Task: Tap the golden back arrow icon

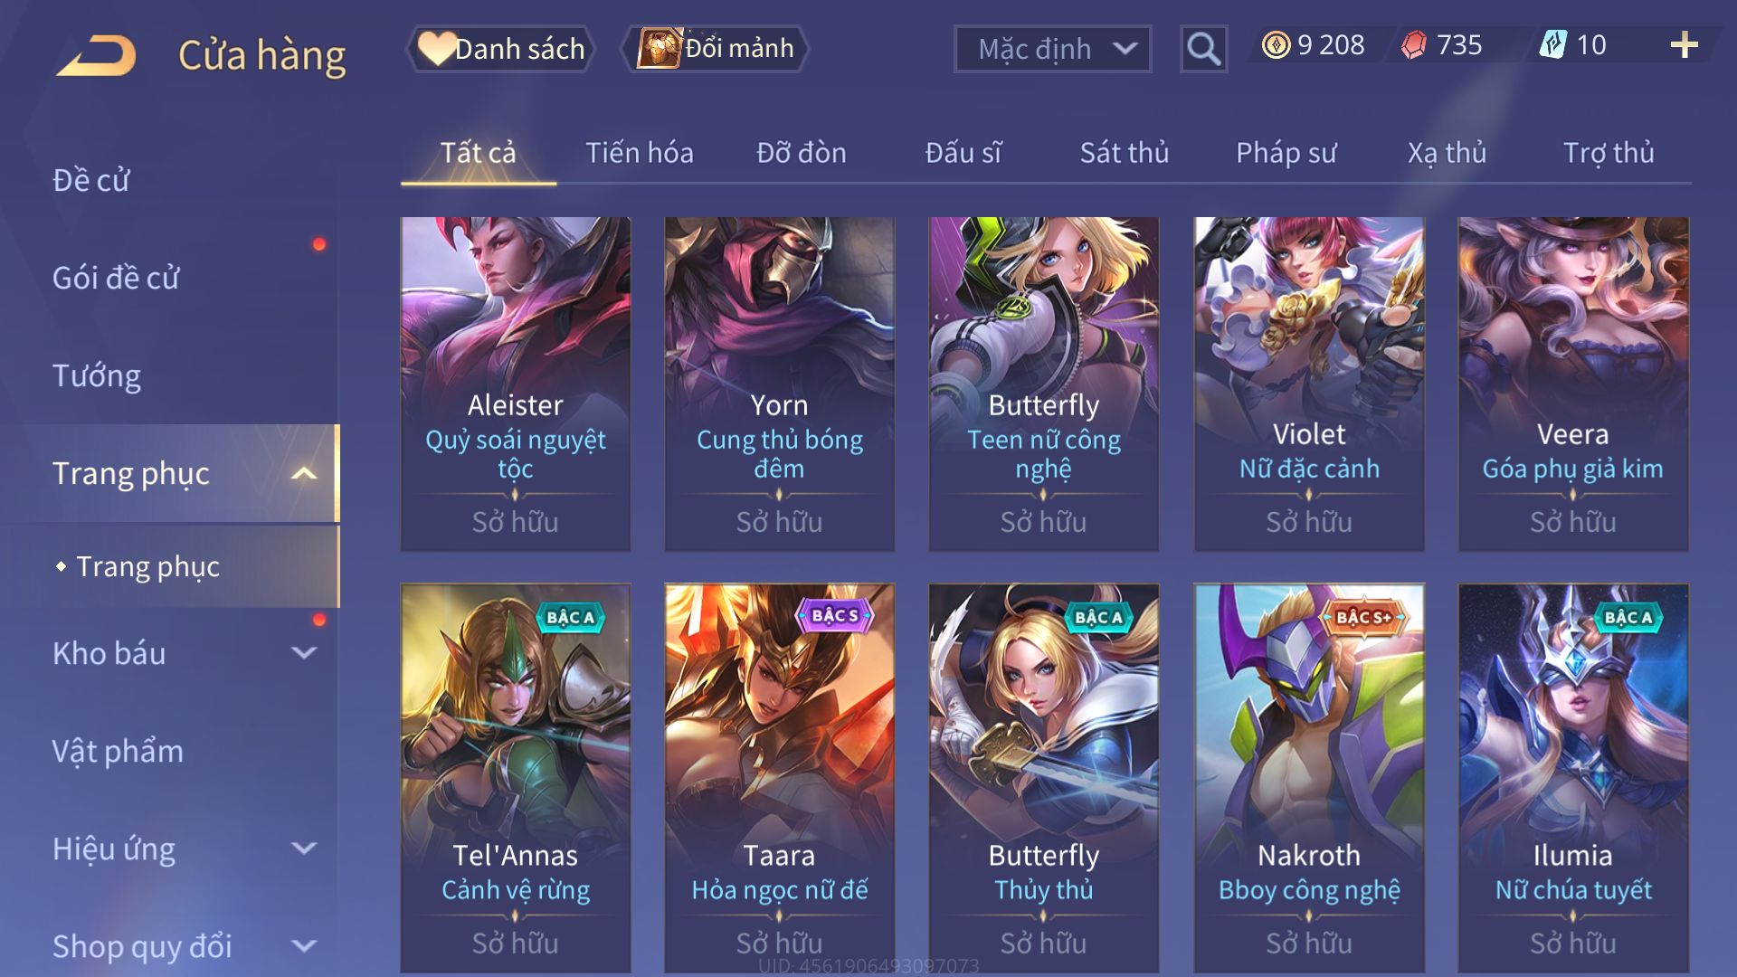Action: tap(96, 54)
